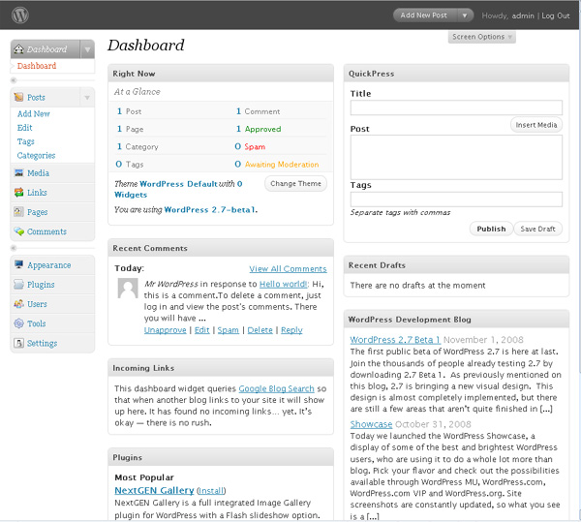Click the WordPress logo in the header
581x522 pixels.
[20, 15]
